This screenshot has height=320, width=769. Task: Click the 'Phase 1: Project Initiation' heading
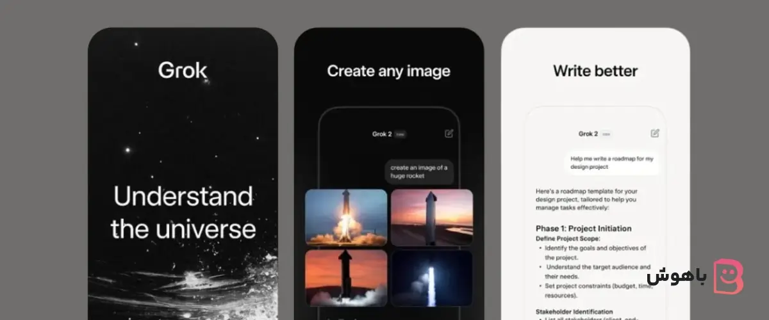pyautogui.click(x=583, y=228)
